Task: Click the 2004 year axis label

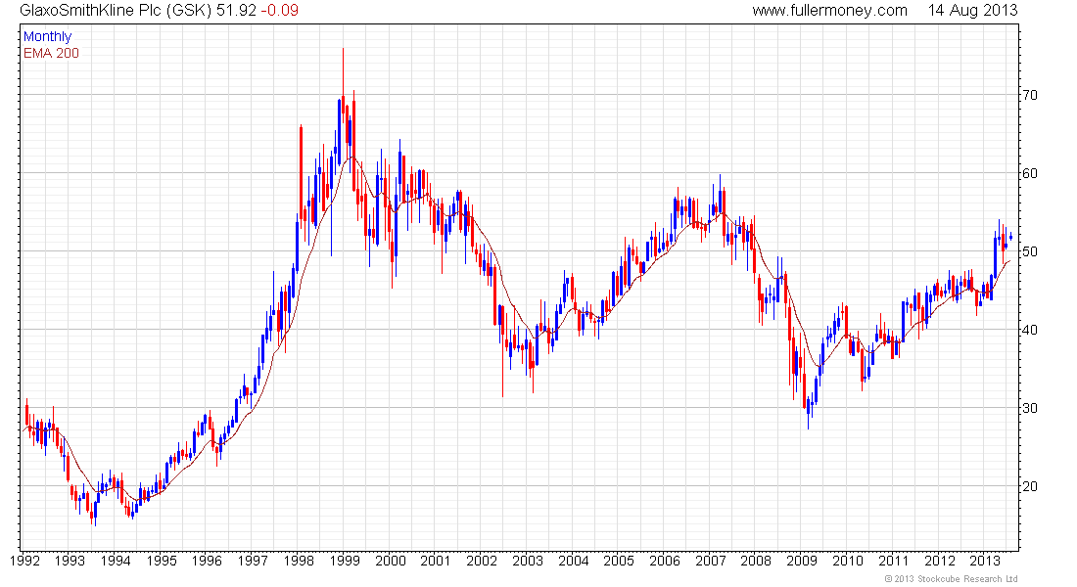Action: tap(574, 561)
